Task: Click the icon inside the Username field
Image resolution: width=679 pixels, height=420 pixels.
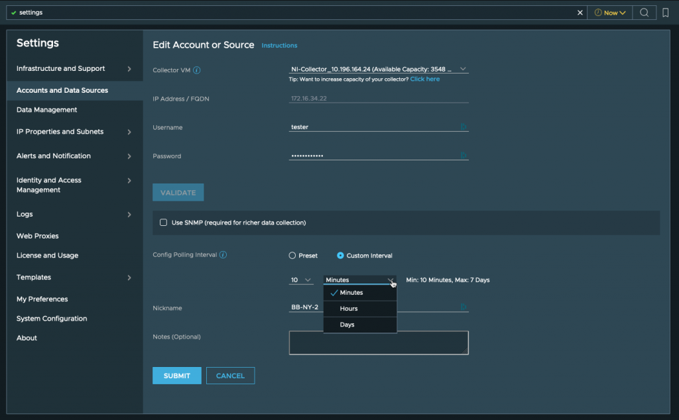Action: [463, 127]
